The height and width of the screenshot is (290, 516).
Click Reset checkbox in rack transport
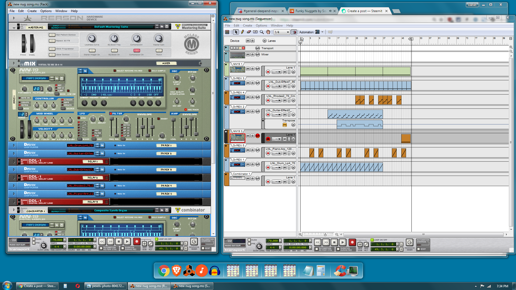tap(203, 248)
